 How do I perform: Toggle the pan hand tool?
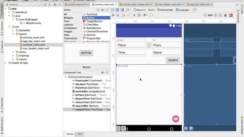225,15
